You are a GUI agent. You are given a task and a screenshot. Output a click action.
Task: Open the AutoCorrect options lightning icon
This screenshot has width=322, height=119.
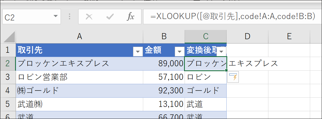[233, 77]
